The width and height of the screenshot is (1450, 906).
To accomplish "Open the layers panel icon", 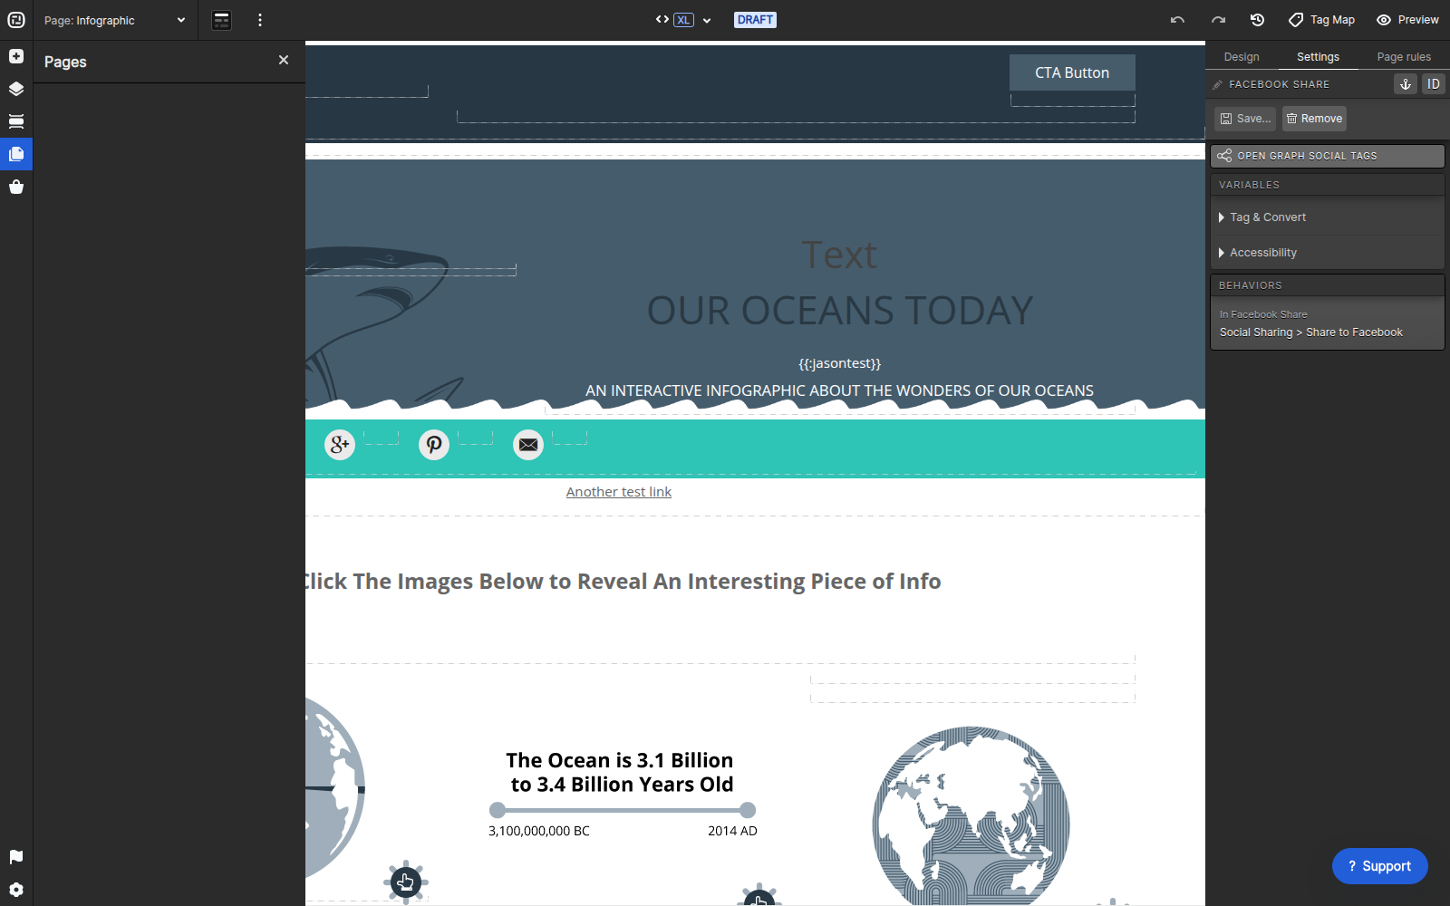I will click(16, 89).
